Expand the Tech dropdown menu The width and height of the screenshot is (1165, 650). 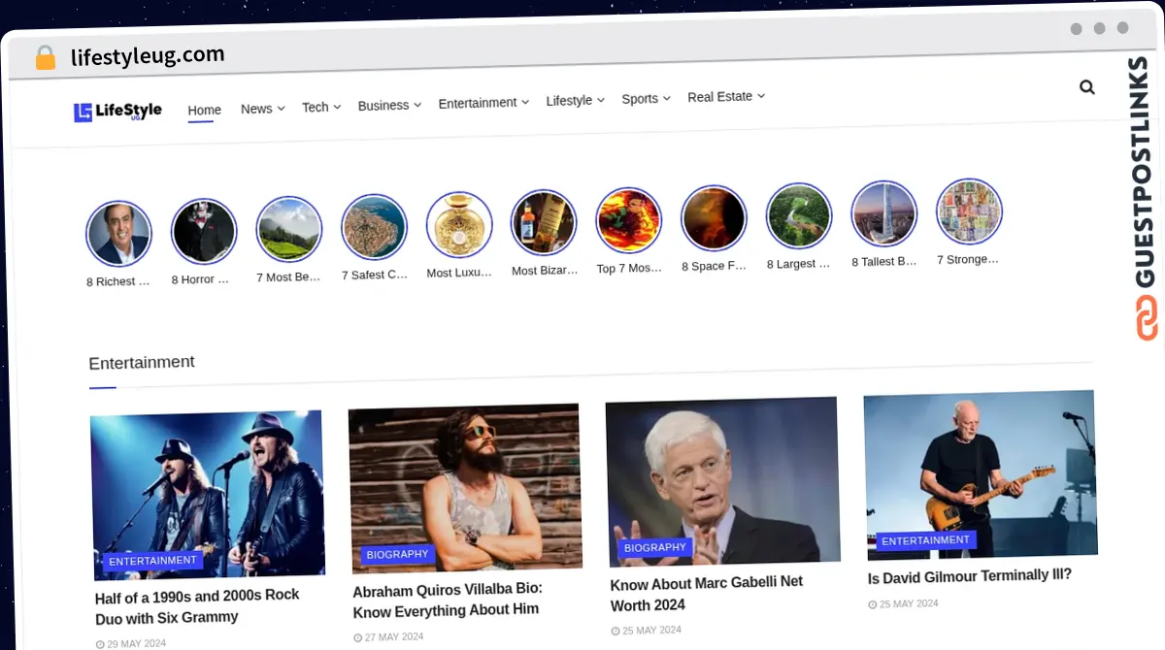[x=320, y=107]
